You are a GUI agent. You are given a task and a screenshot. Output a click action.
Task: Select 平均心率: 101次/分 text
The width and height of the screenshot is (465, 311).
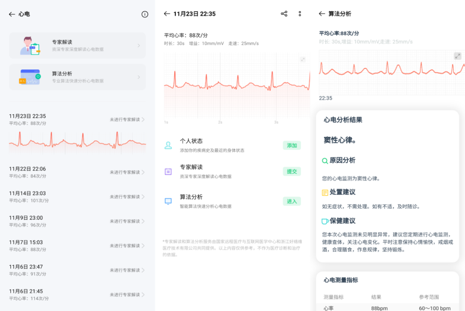pyautogui.click(x=29, y=201)
